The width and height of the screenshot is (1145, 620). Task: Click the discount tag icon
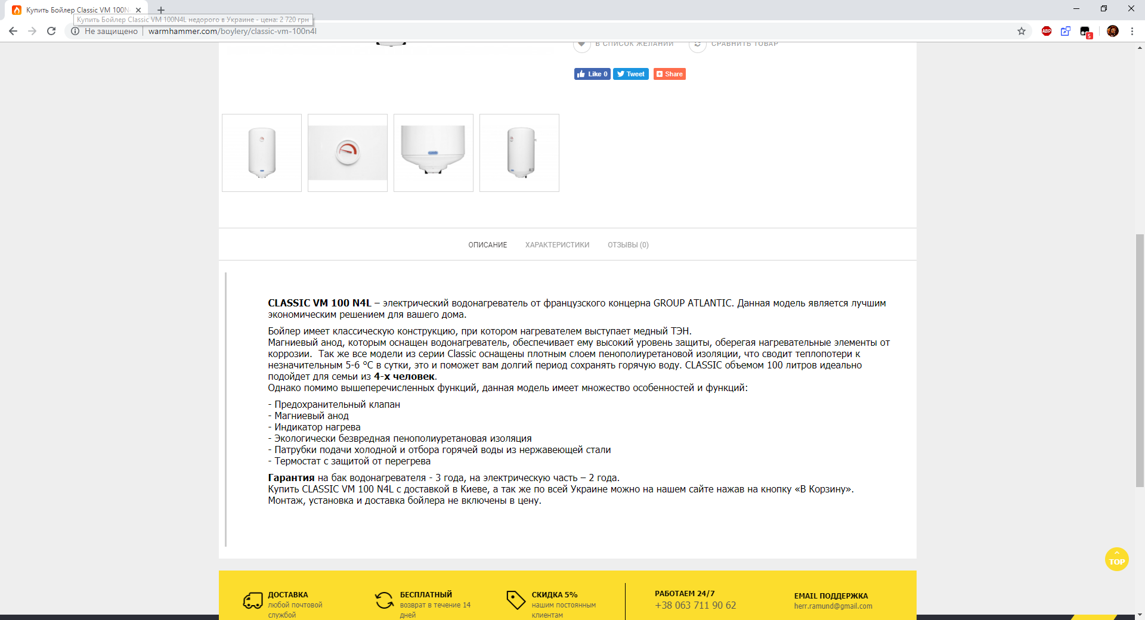(516, 600)
